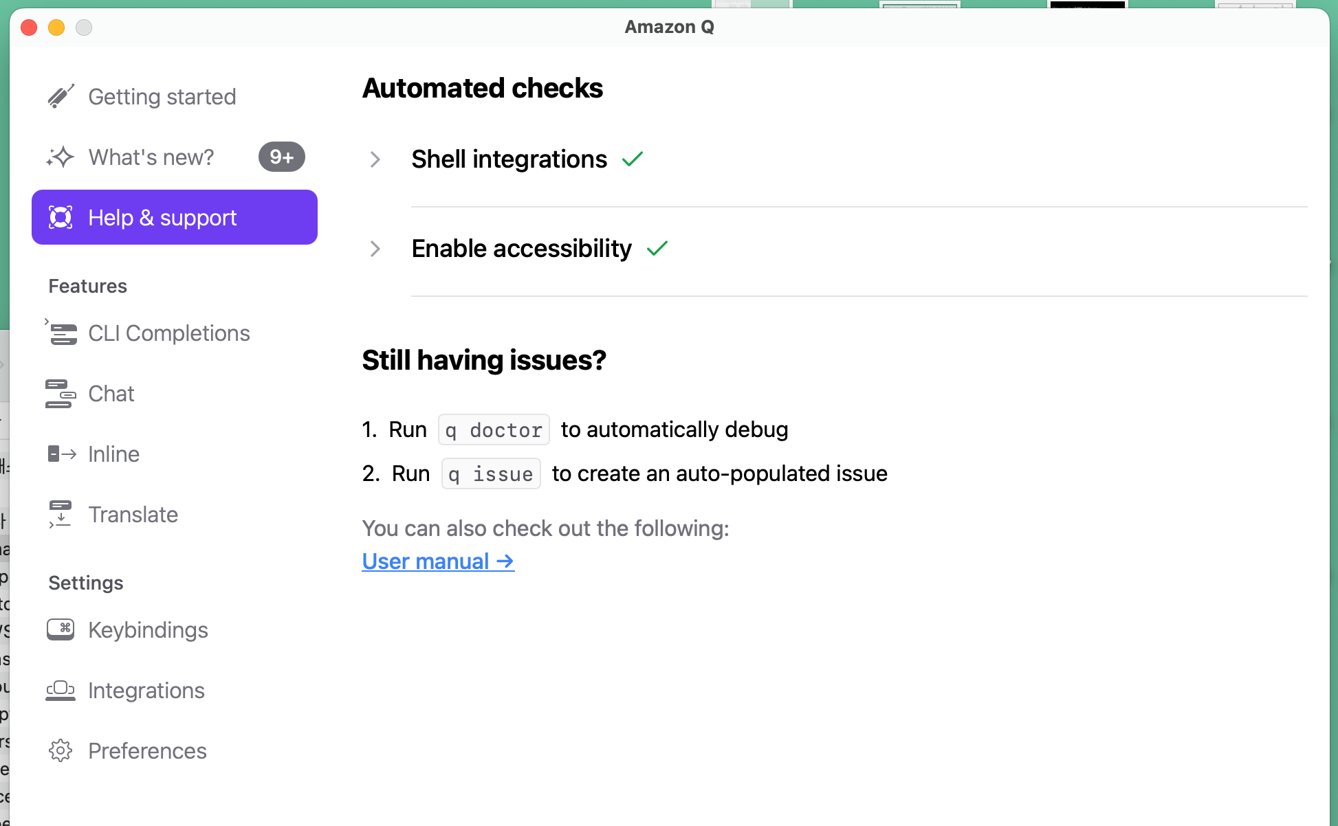This screenshot has height=826, width=1338.
Task: Click the Translate feature icon
Action: pos(61,515)
